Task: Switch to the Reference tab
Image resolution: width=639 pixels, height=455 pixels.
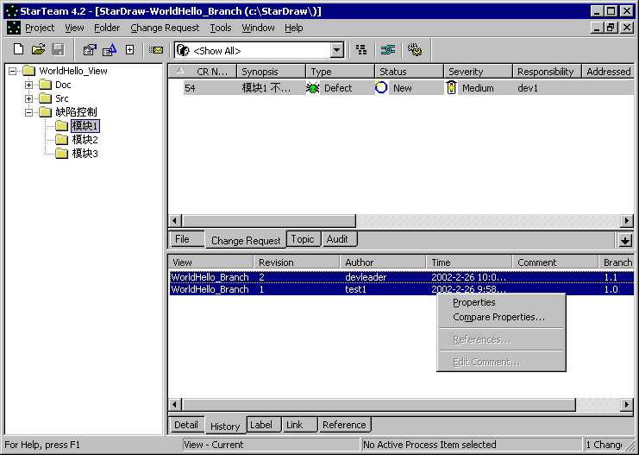Action: pyautogui.click(x=344, y=425)
